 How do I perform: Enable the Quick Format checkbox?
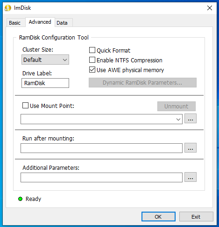pos(92,50)
